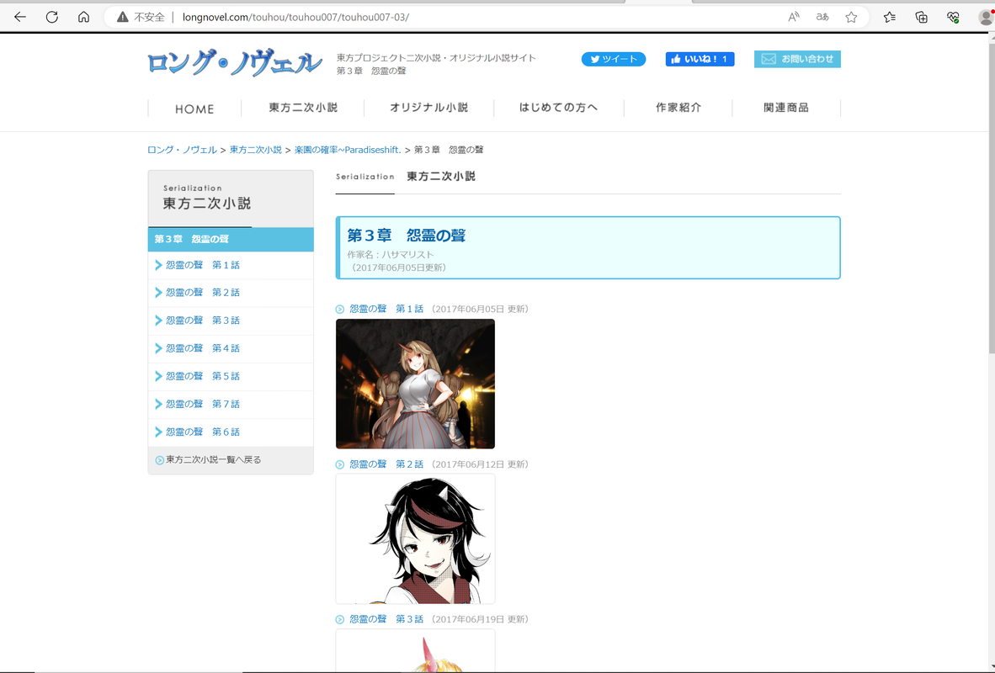The width and height of the screenshot is (995, 673).
Task: Open 作家紹介 navigation item
Action: point(678,108)
